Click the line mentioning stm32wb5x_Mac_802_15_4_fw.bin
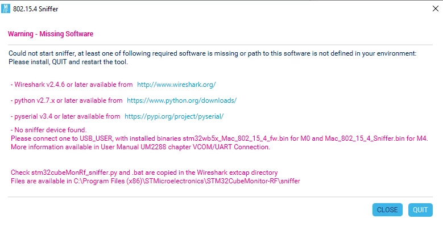The height and width of the screenshot is (227, 443). [220, 138]
